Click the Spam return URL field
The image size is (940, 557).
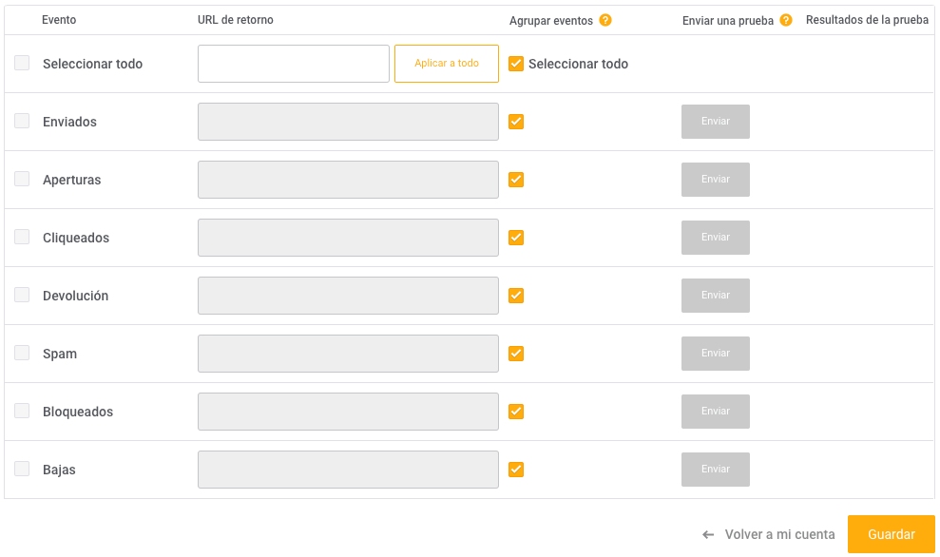(348, 354)
